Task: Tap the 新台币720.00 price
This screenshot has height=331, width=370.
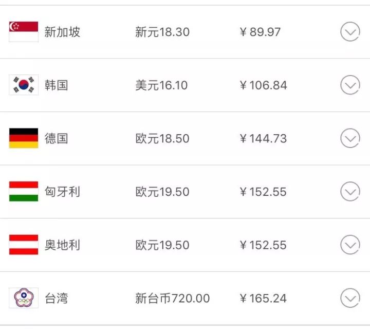Action: tap(172, 298)
